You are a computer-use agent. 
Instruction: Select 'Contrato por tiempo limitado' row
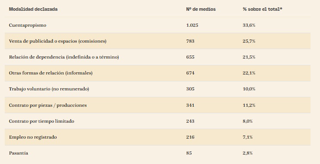point(157,121)
